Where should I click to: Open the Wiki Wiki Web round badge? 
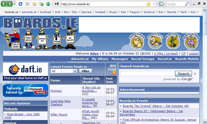point(191,41)
